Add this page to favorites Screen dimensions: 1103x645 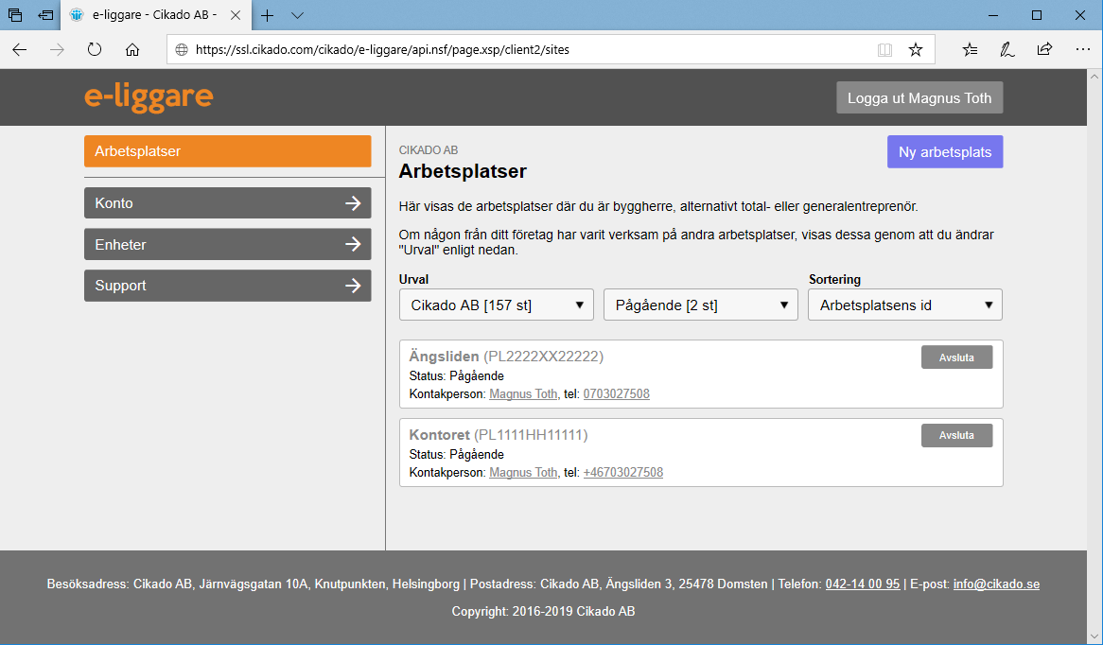tap(915, 50)
